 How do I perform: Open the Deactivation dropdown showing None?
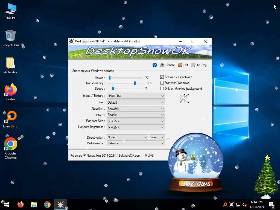pyautogui.click(x=127, y=137)
